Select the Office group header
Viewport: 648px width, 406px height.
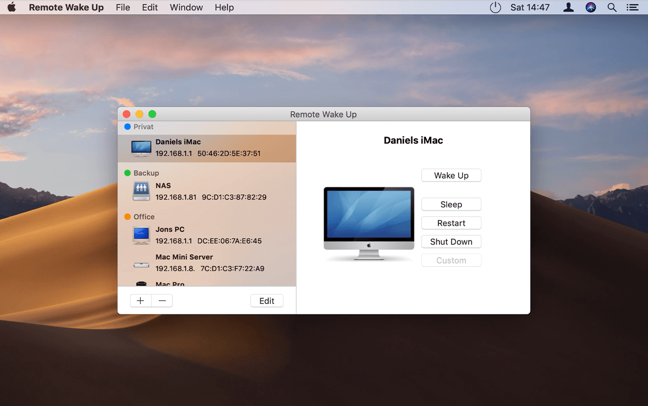coord(144,217)
